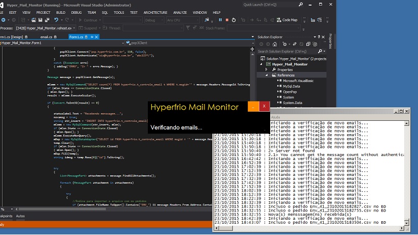Click the Search Solution Explorer field
418x235 pixels.
pyautogui.click(x=286, y=51)
